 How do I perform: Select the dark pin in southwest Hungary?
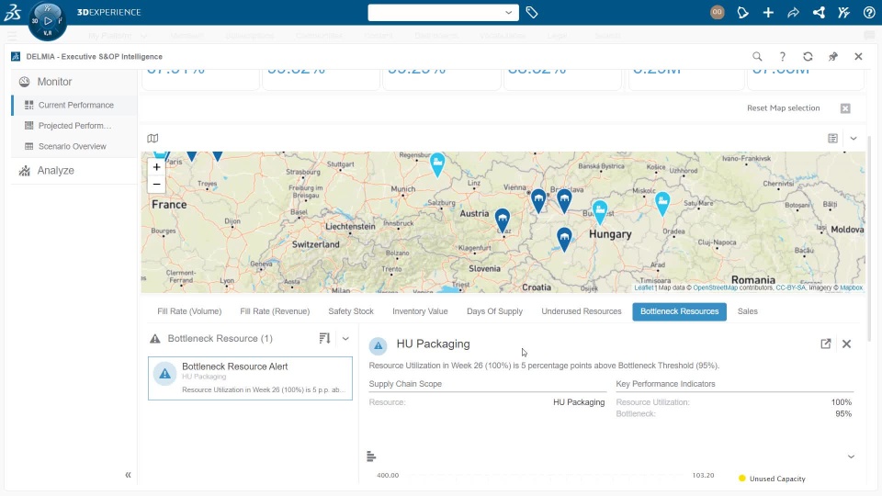point(564,240)
